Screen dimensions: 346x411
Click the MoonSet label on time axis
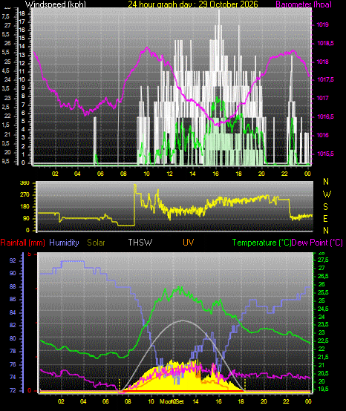tap(172, 401)
